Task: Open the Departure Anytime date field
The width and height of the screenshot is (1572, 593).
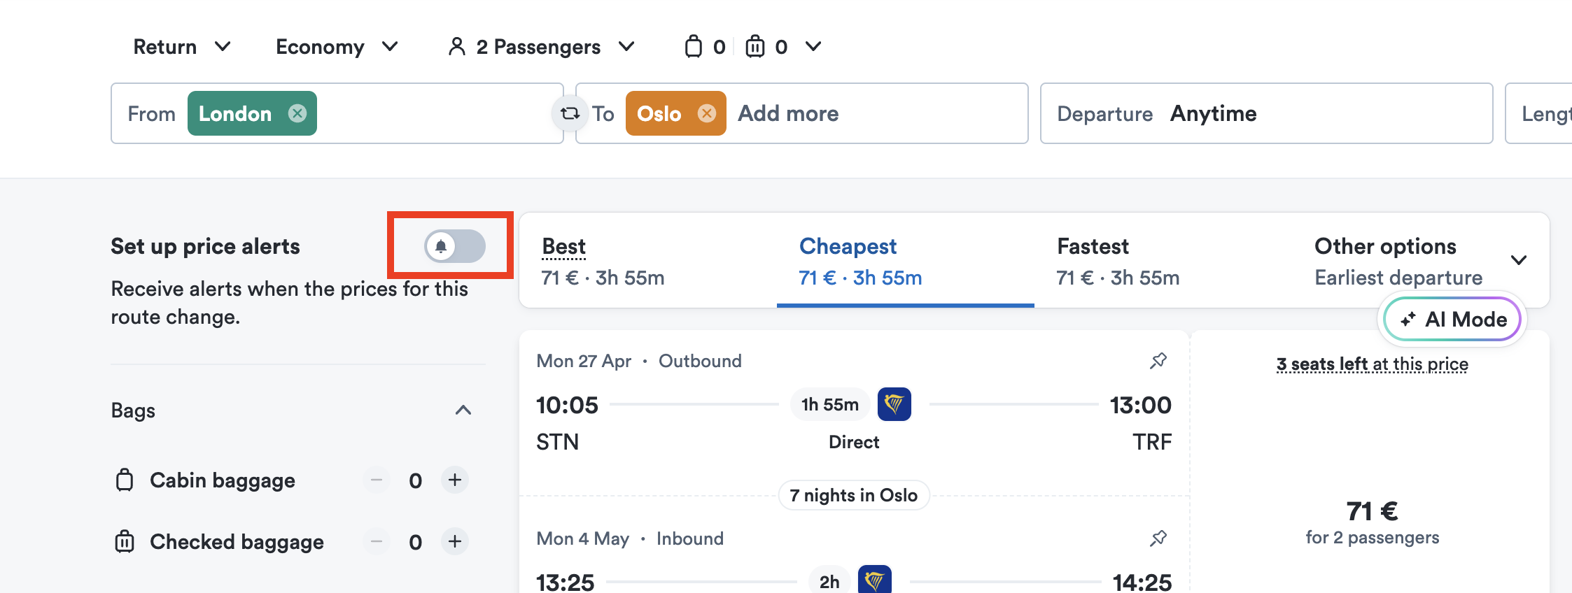Action: point(1266,113)
